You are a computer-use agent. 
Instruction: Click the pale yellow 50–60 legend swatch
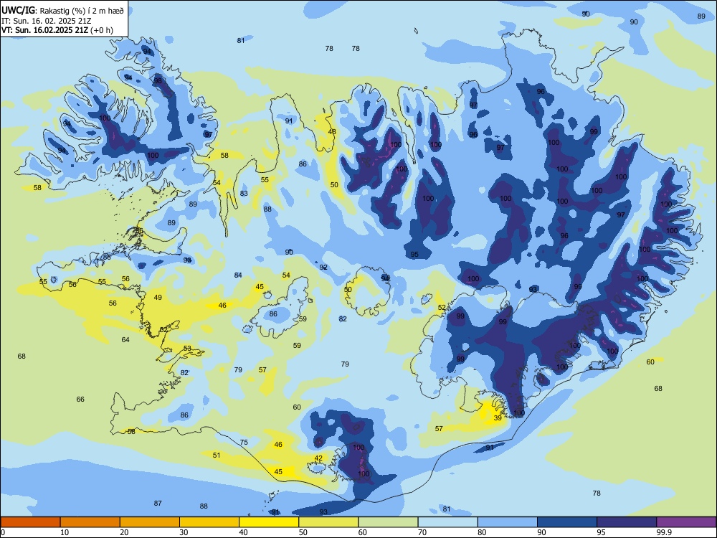click(328, 522)
